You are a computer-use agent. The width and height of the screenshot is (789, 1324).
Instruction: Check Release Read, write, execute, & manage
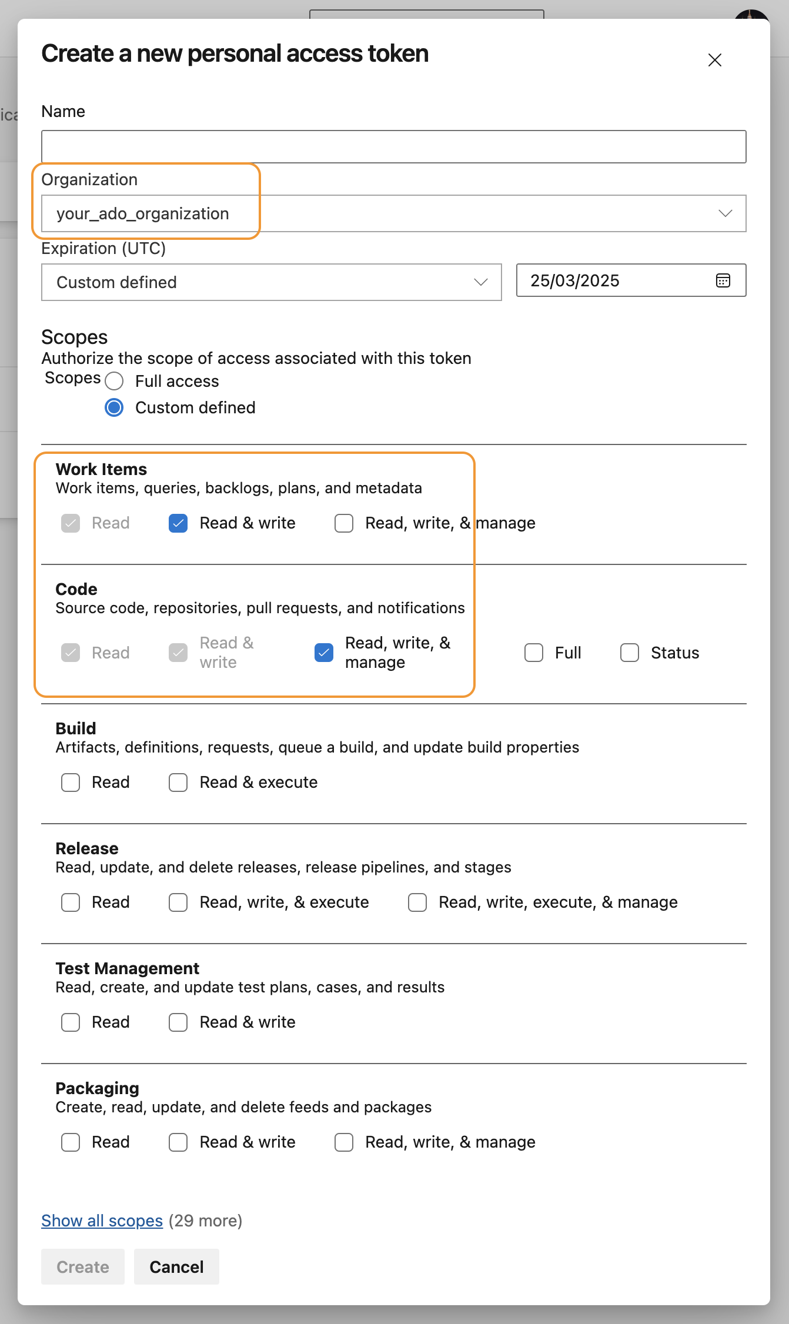point(417,902)
